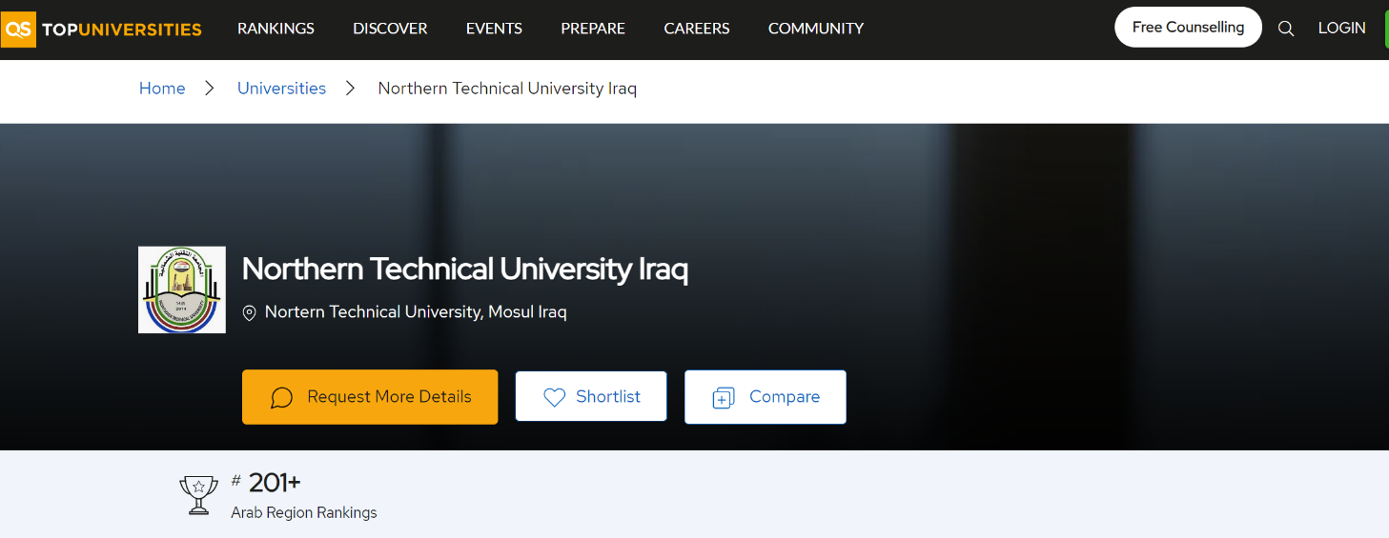This screenshot has width=1389, height=538.
Task: Click the trophy icon next to rank 201+
Action: [x=198, y=496]
